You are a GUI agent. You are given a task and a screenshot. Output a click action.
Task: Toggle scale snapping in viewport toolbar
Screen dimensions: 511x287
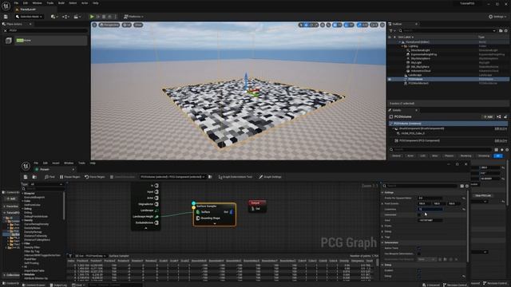360,25
